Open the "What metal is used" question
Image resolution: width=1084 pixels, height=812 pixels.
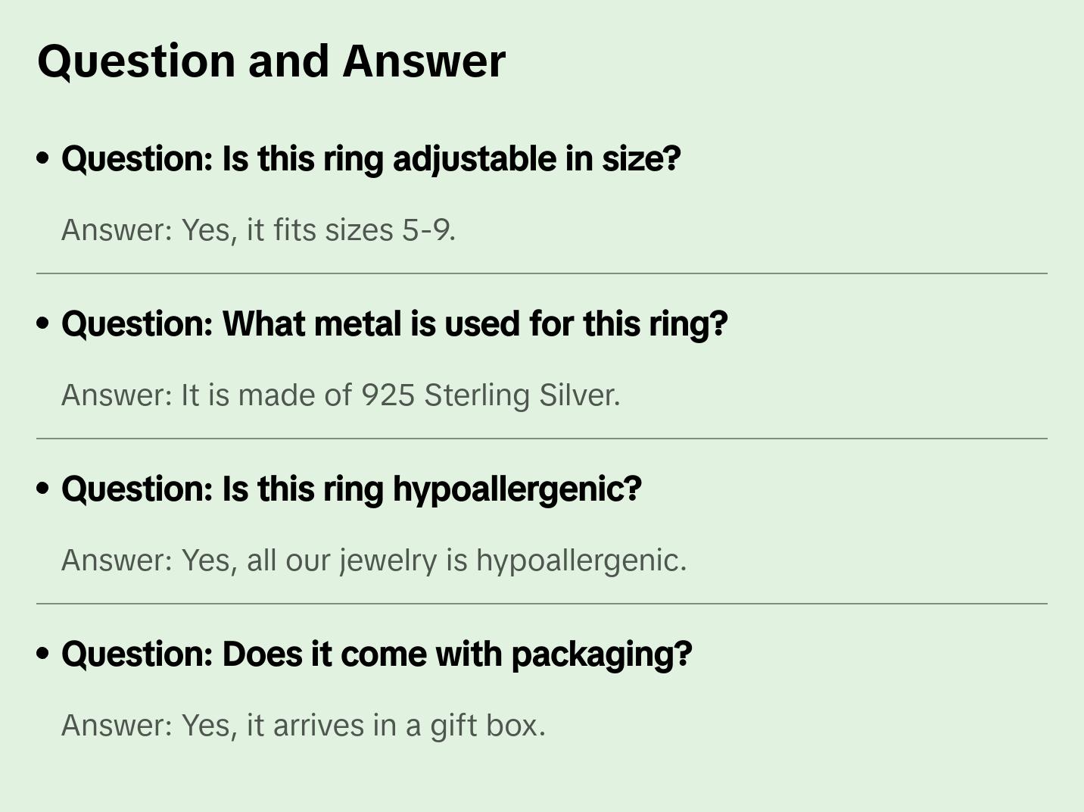(394, 324)
